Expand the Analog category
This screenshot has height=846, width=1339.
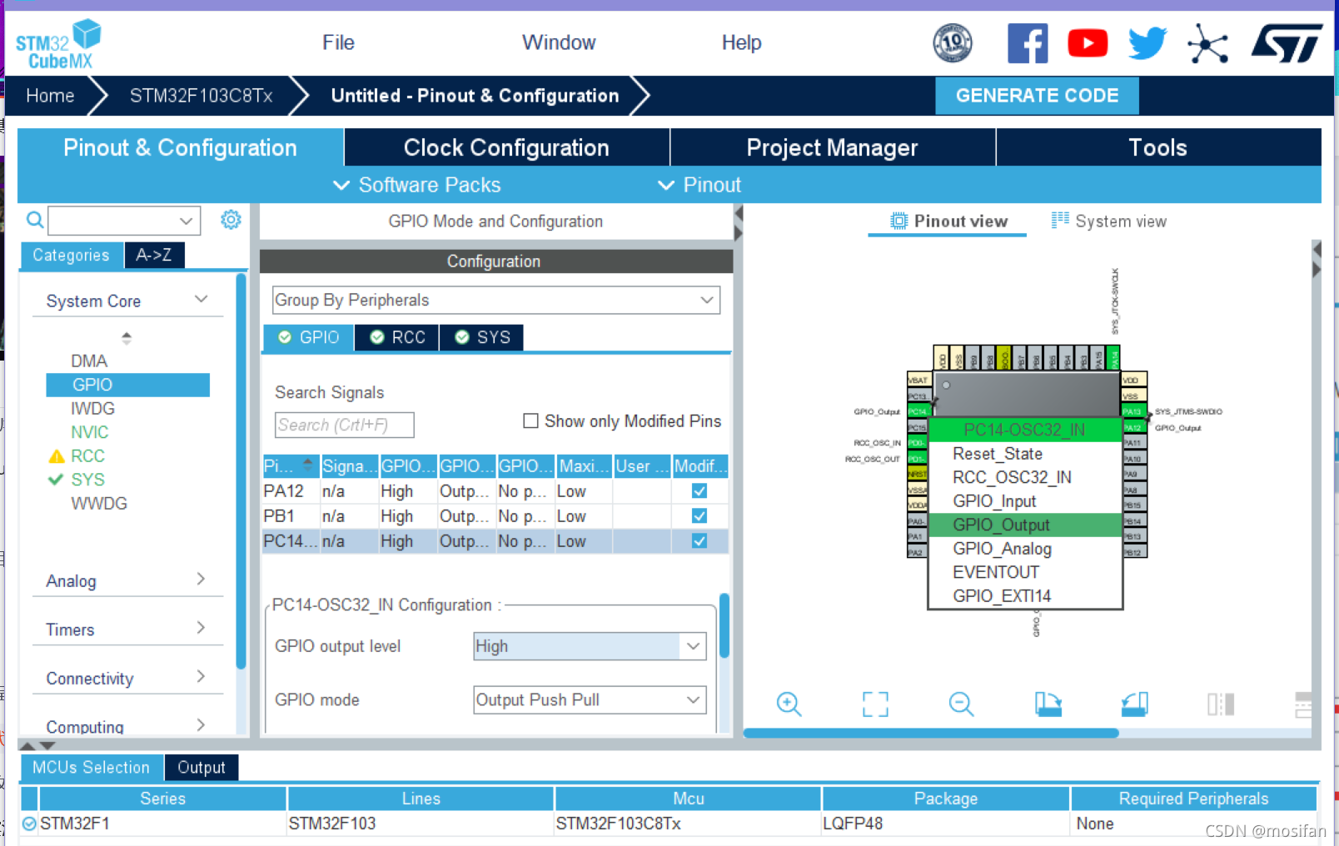(x=201, y=579)
